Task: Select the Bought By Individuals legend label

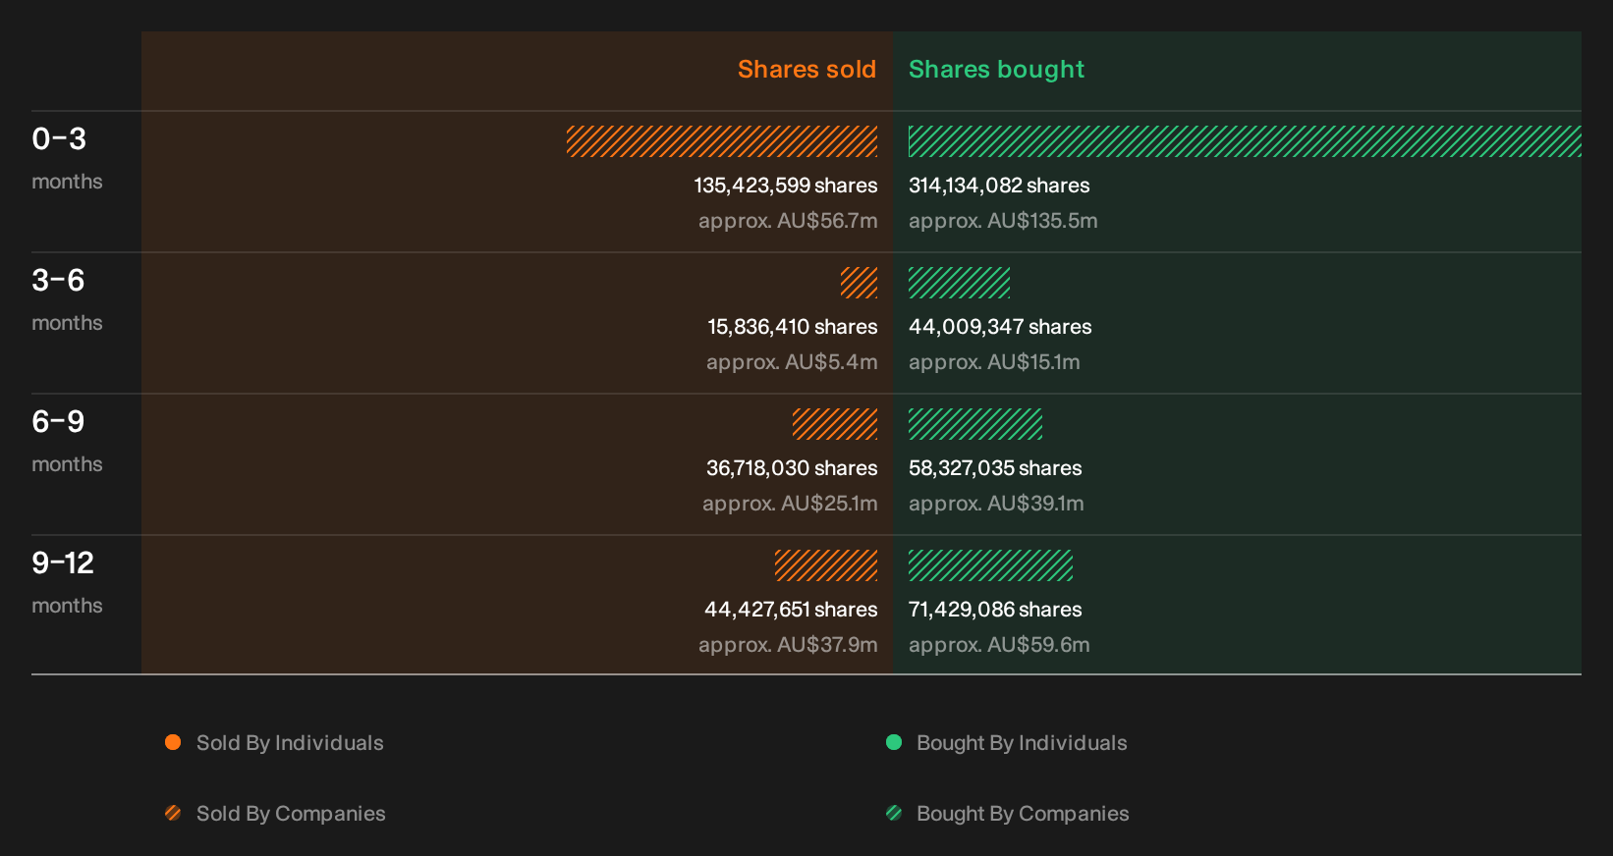Action: (x=1022, y=743)
